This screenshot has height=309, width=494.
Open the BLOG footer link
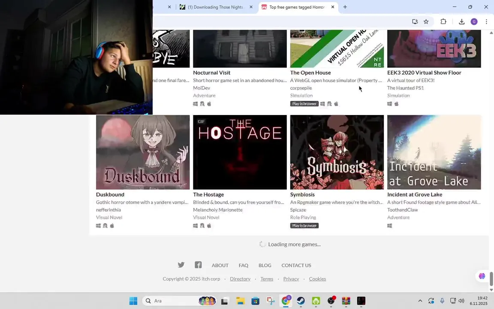click(265, 265)
